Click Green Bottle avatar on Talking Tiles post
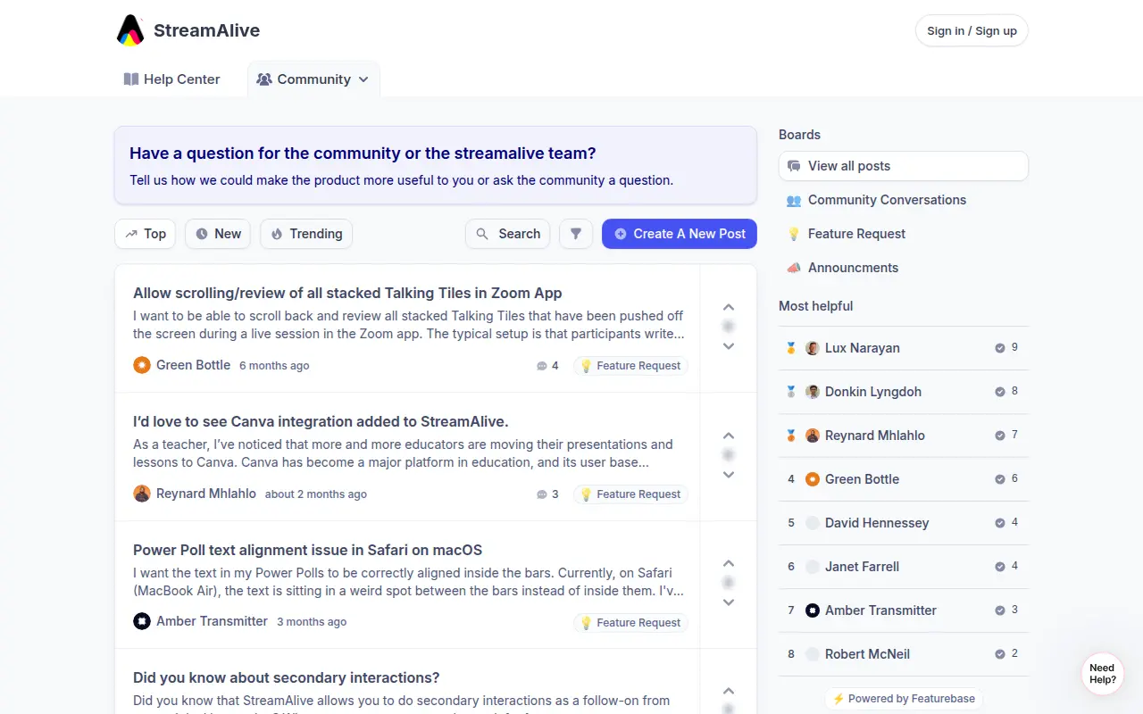The width and height of the screenshot is (1143, 714). 142,365
